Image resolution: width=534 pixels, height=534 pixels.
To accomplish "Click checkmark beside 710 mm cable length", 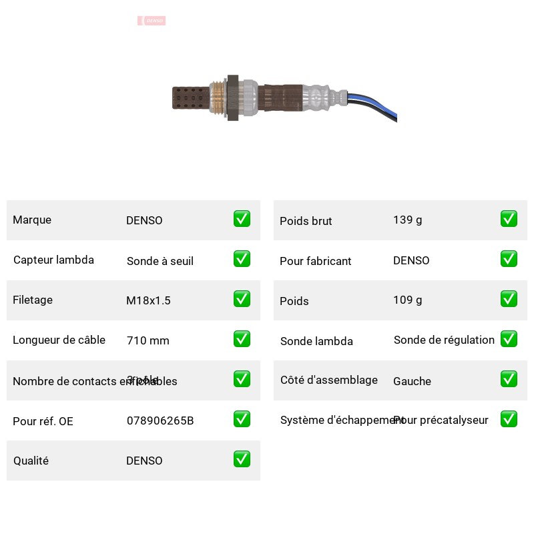I will 242,339.
